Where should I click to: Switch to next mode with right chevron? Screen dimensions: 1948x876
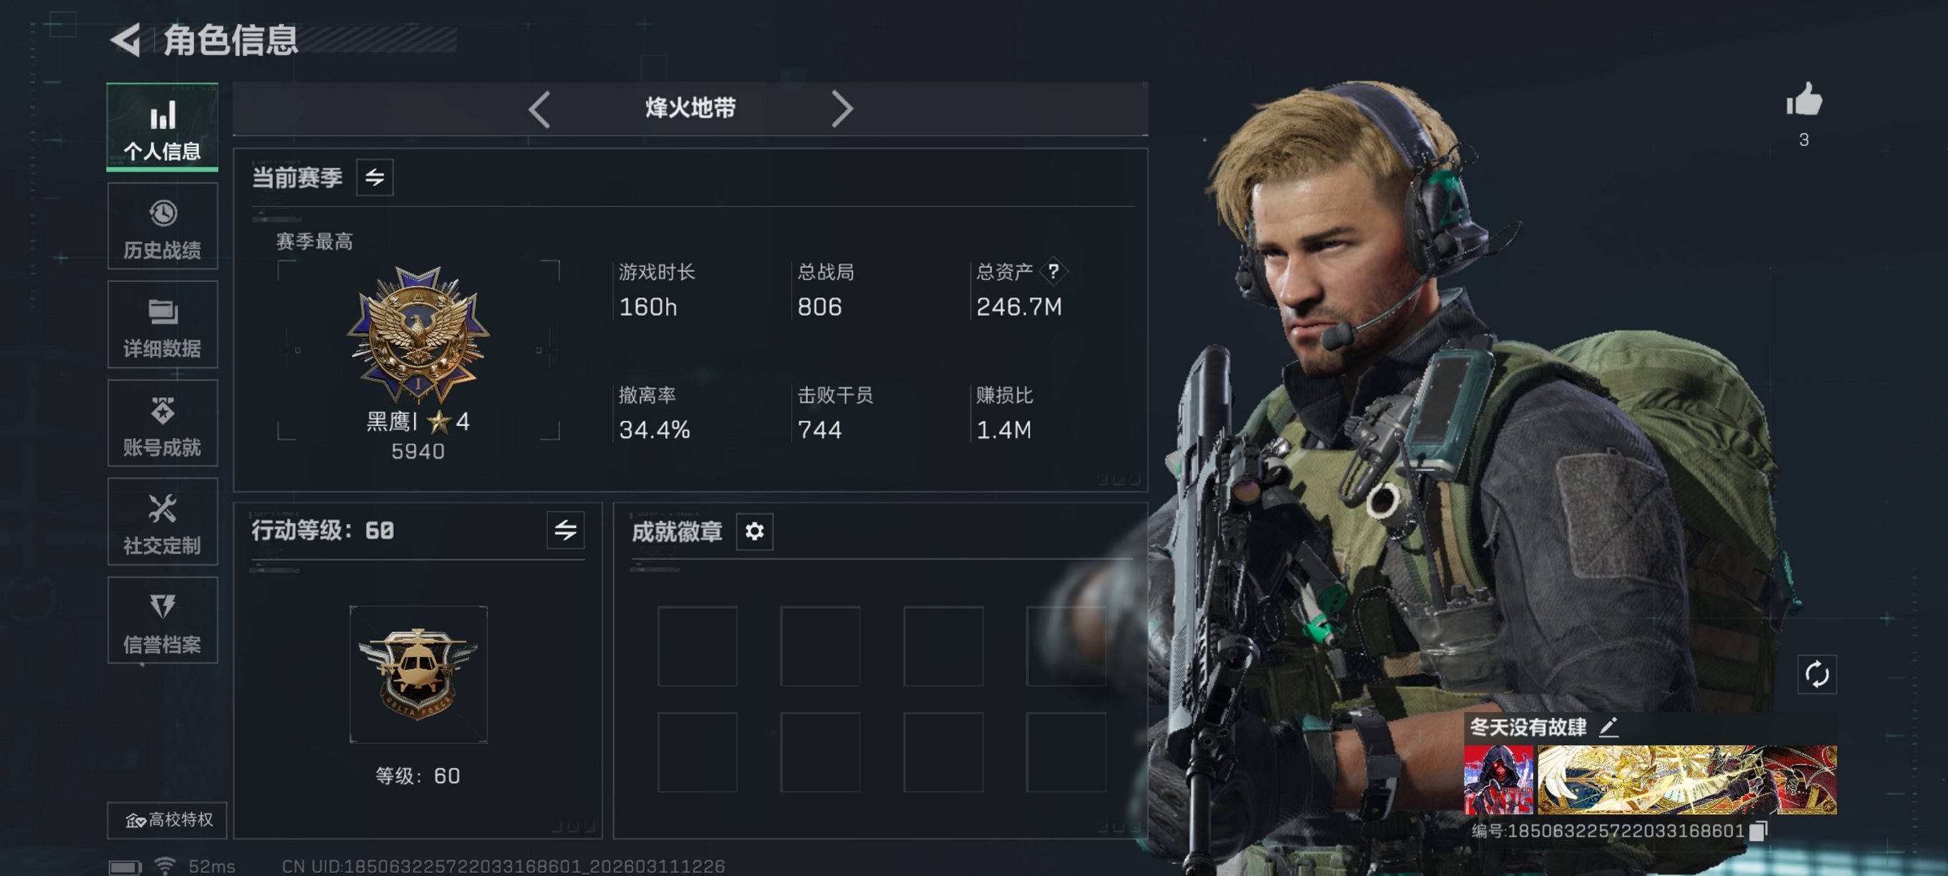[x=842, y=109]
